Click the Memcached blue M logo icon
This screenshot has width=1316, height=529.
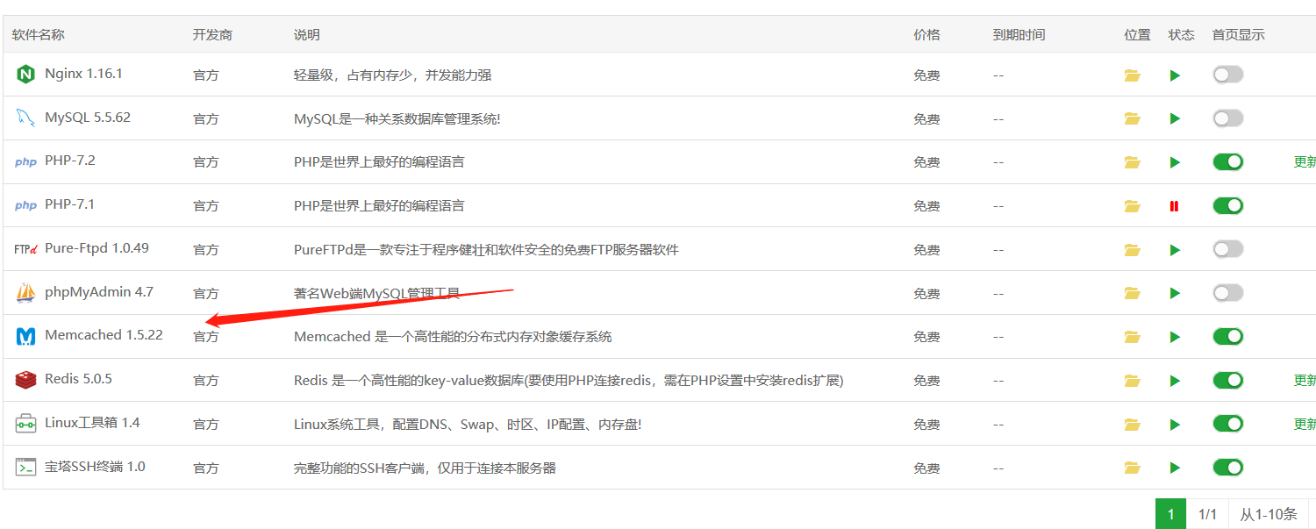[x=25, y=336]
